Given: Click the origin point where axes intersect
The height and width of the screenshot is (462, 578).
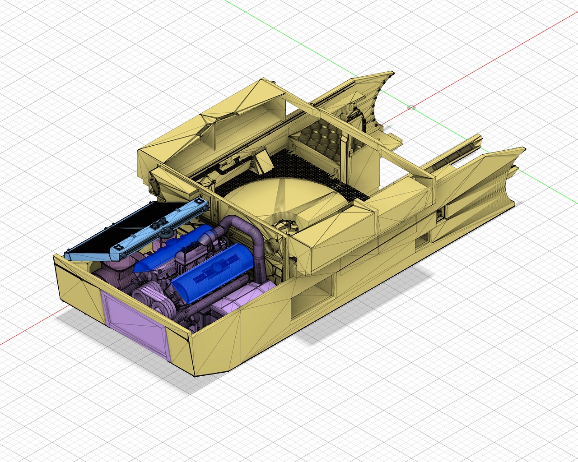Looking at the screenshot, I should [x=411, y=107].
